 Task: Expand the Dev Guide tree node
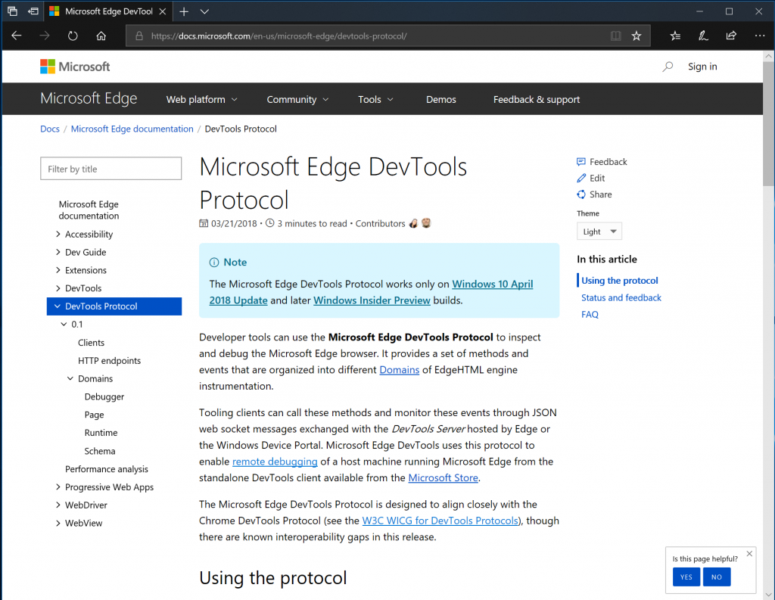tap(58, 252)
